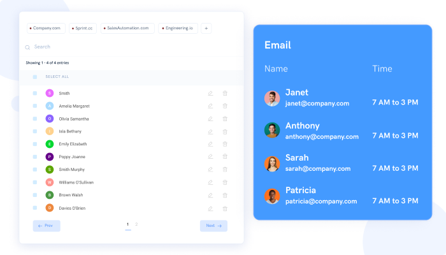446x255 pixels.
Task: Click sarah@company.com email address
Action: click(x=318, y=168)
